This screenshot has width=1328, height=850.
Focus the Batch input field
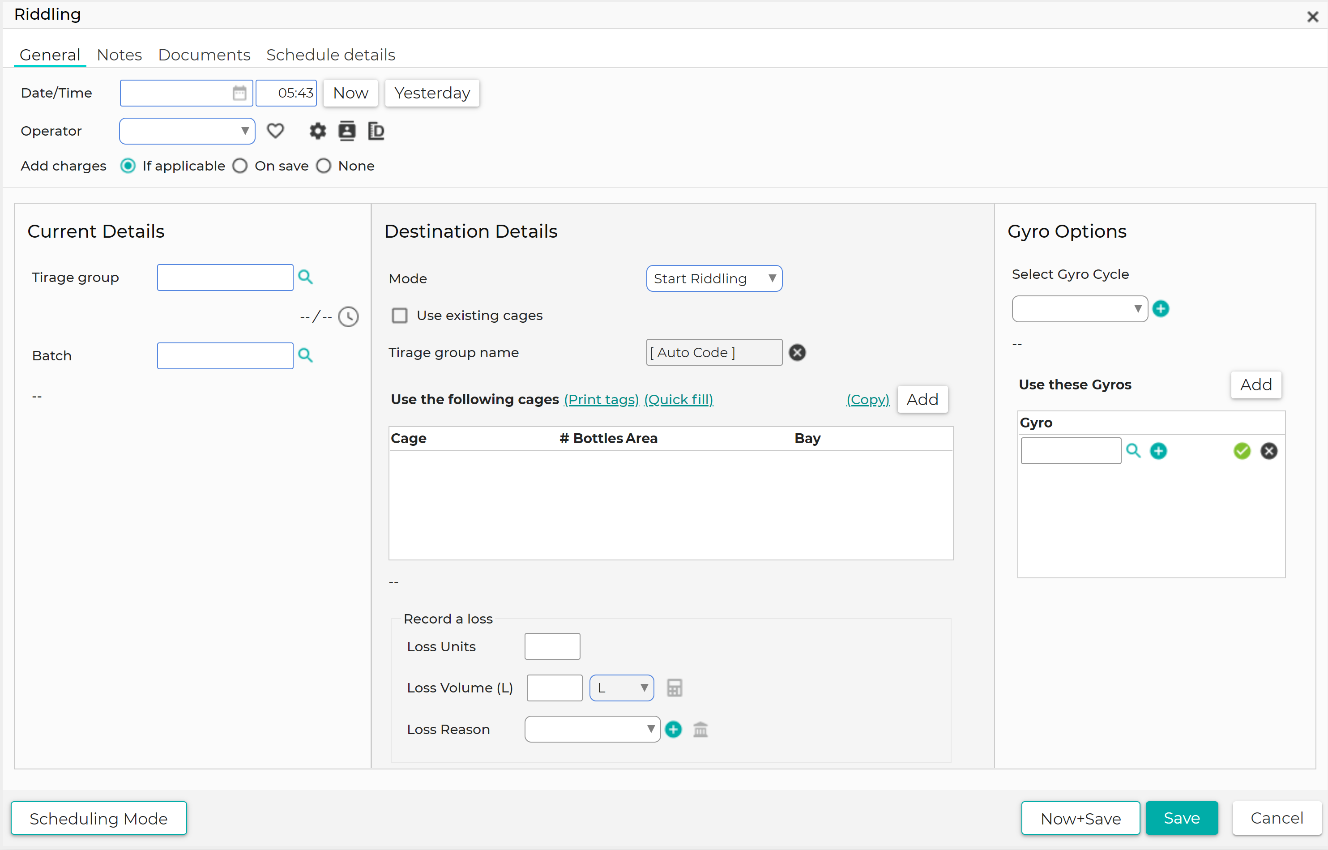pyautogui.click(x=225, y=355)
